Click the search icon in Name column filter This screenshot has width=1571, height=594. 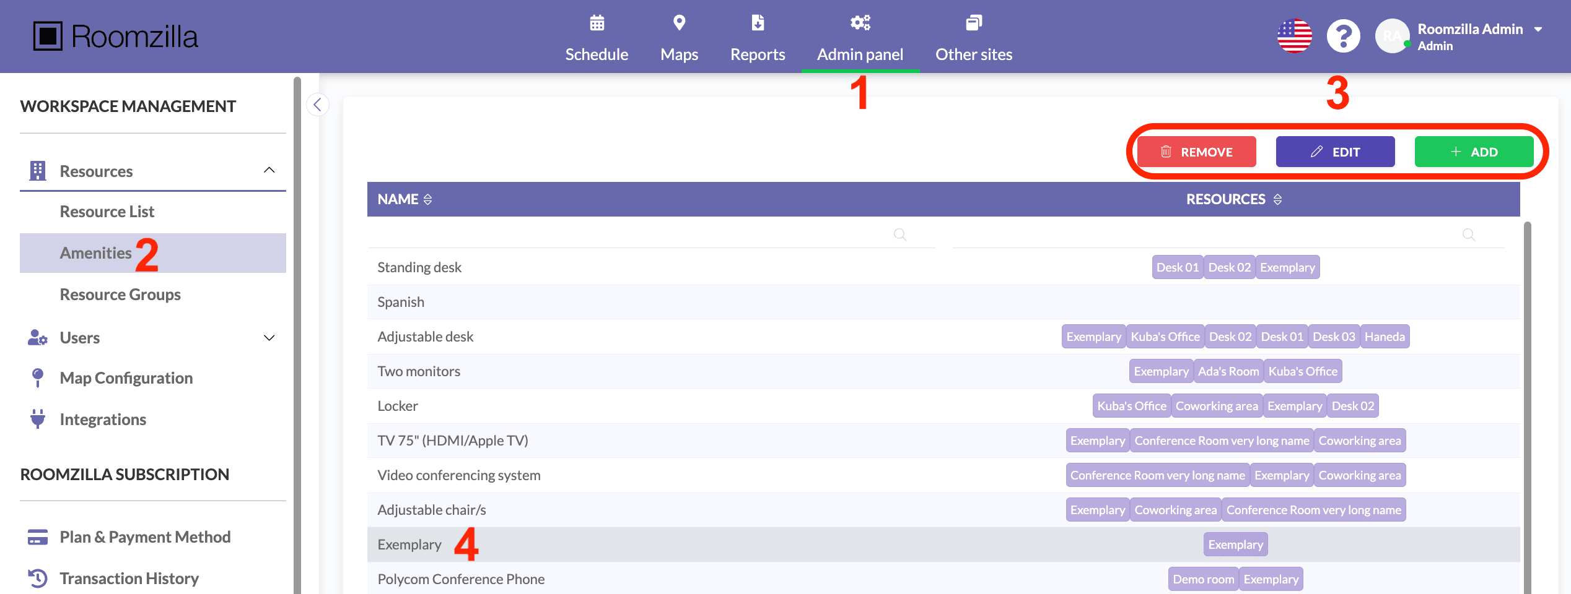[x=899, y=235]
